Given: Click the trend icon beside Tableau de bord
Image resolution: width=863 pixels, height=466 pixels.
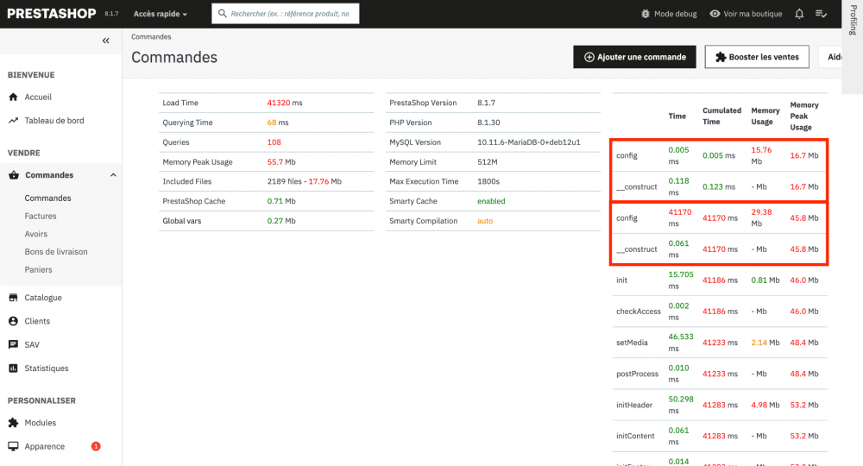Looking at the screenshot, I should click(x=13, y=121).
